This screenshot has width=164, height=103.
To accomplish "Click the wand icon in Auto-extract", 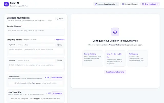I will [52, 78].
